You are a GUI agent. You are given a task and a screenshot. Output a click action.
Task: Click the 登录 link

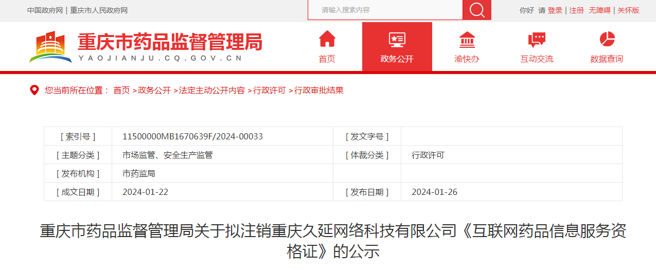coord(555,10)
